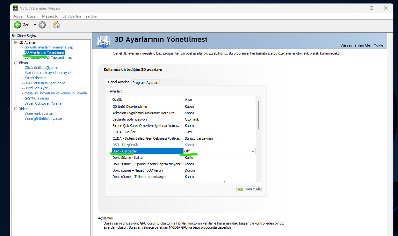Open the home icon in the toolbar
The image size is (398, 236).
coord(56,25)
